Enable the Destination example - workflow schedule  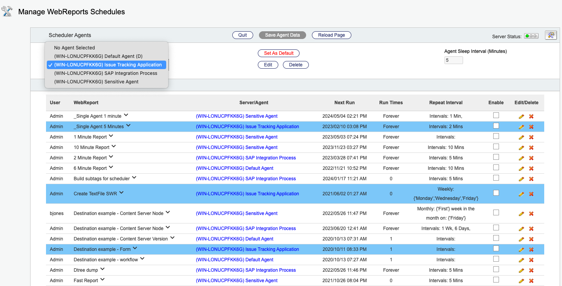[x=496, y=259]
